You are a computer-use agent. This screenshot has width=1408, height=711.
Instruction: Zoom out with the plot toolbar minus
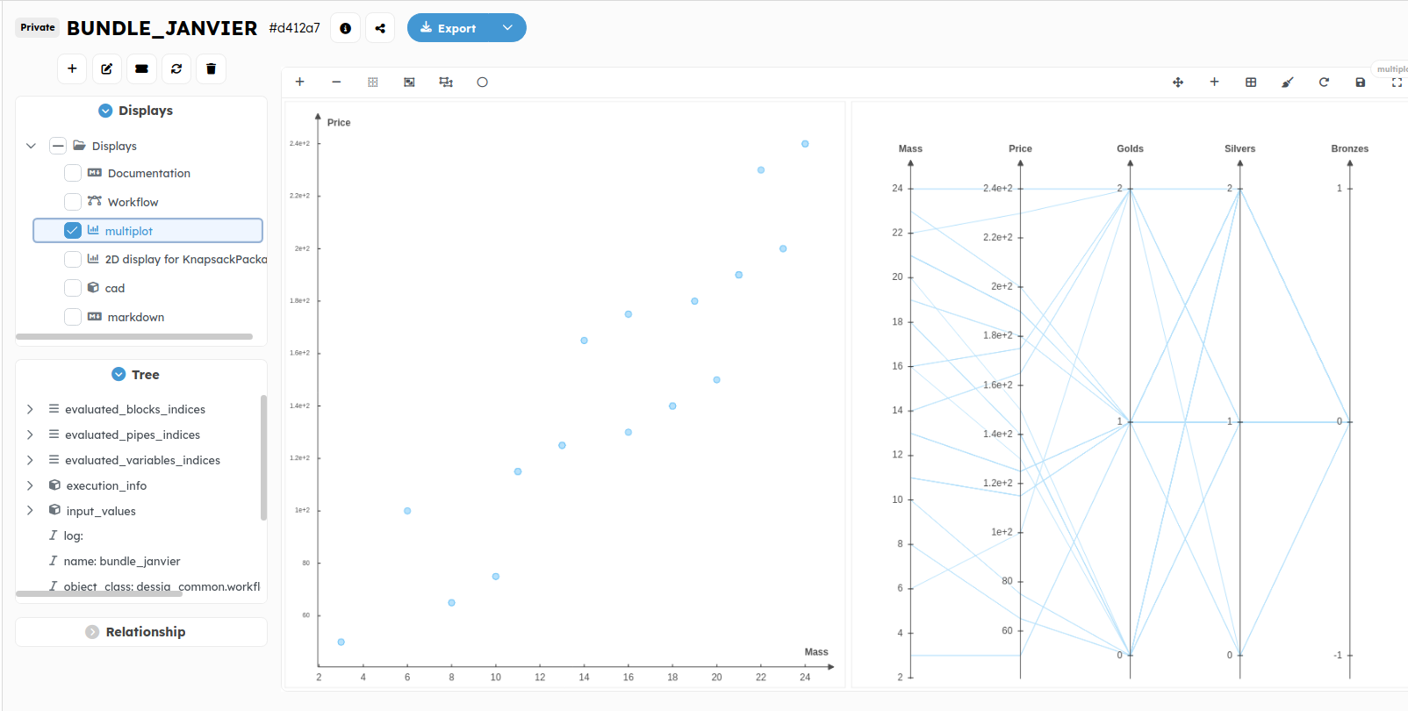tap(336, 82)
